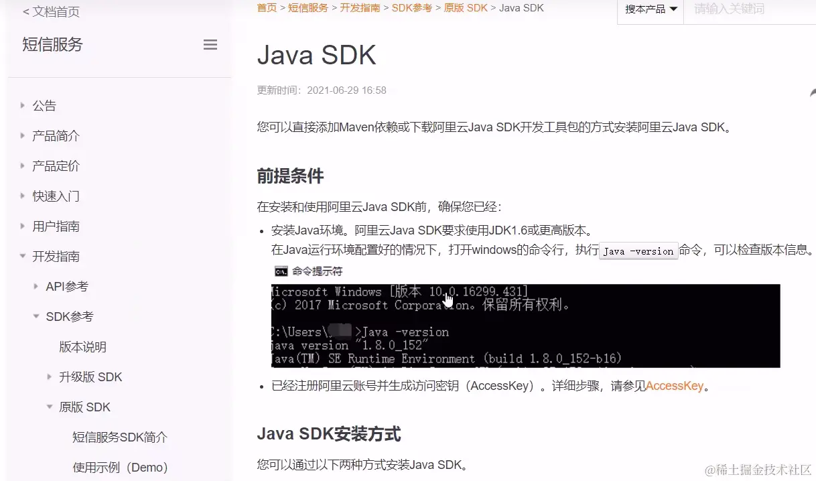Open 用户指南 in the sidebar

(56, 226)
